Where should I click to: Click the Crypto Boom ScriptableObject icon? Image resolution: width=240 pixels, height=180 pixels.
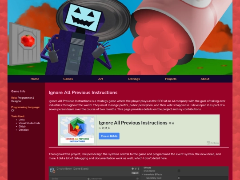(x=52, y=170)
